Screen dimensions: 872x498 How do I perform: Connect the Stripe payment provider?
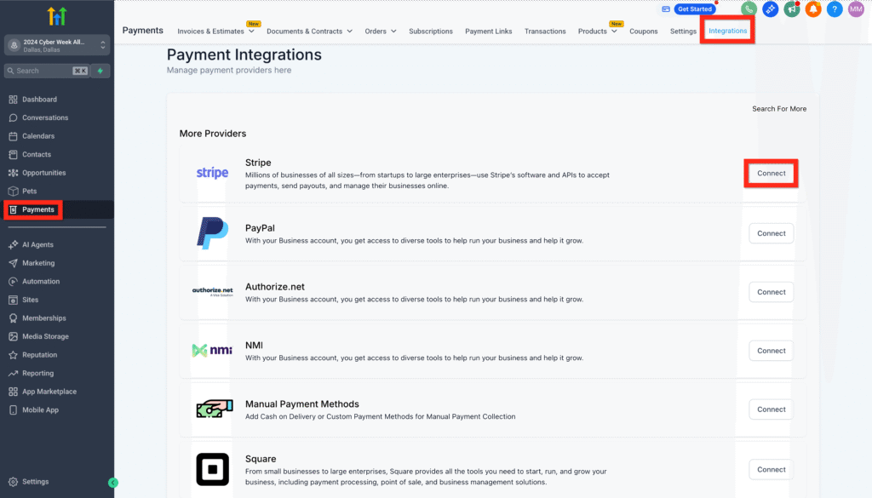coord(772,174)
